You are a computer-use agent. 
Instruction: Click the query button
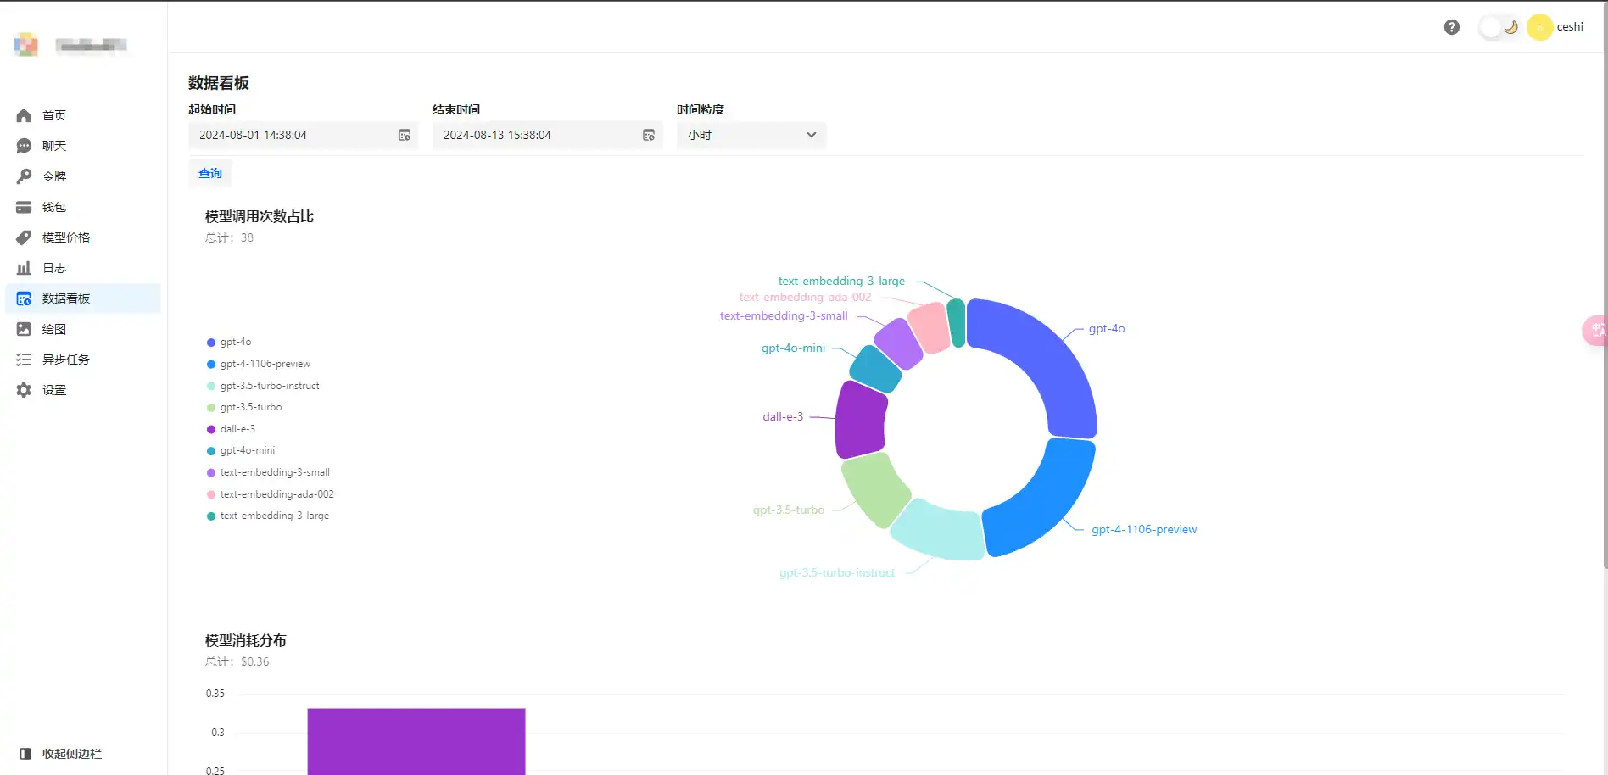point(210,174)
